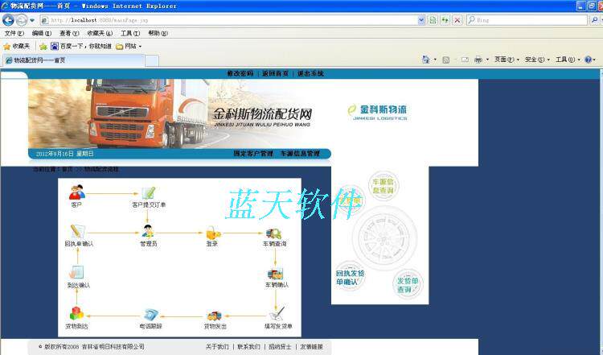The width and height of the screenshot is (603, 355).
Task: Open the recent pages dropdown arrow near Back
Action: (x=32, y=20)
